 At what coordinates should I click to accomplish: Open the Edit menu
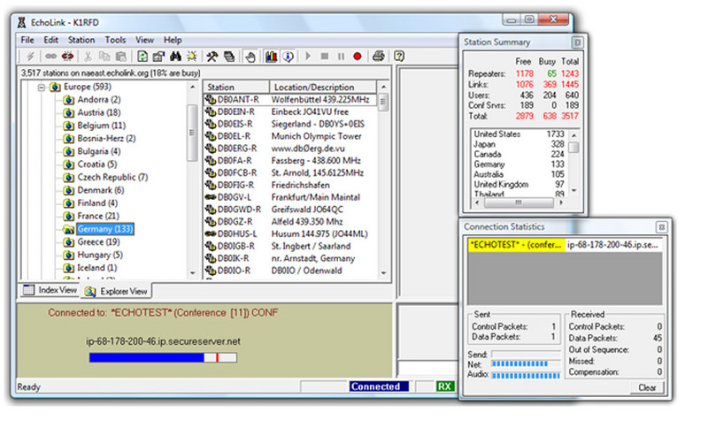[x=50, y=40]
